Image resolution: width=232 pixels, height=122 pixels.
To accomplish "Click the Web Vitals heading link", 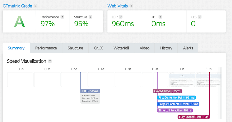I will [x=118, y=6].
